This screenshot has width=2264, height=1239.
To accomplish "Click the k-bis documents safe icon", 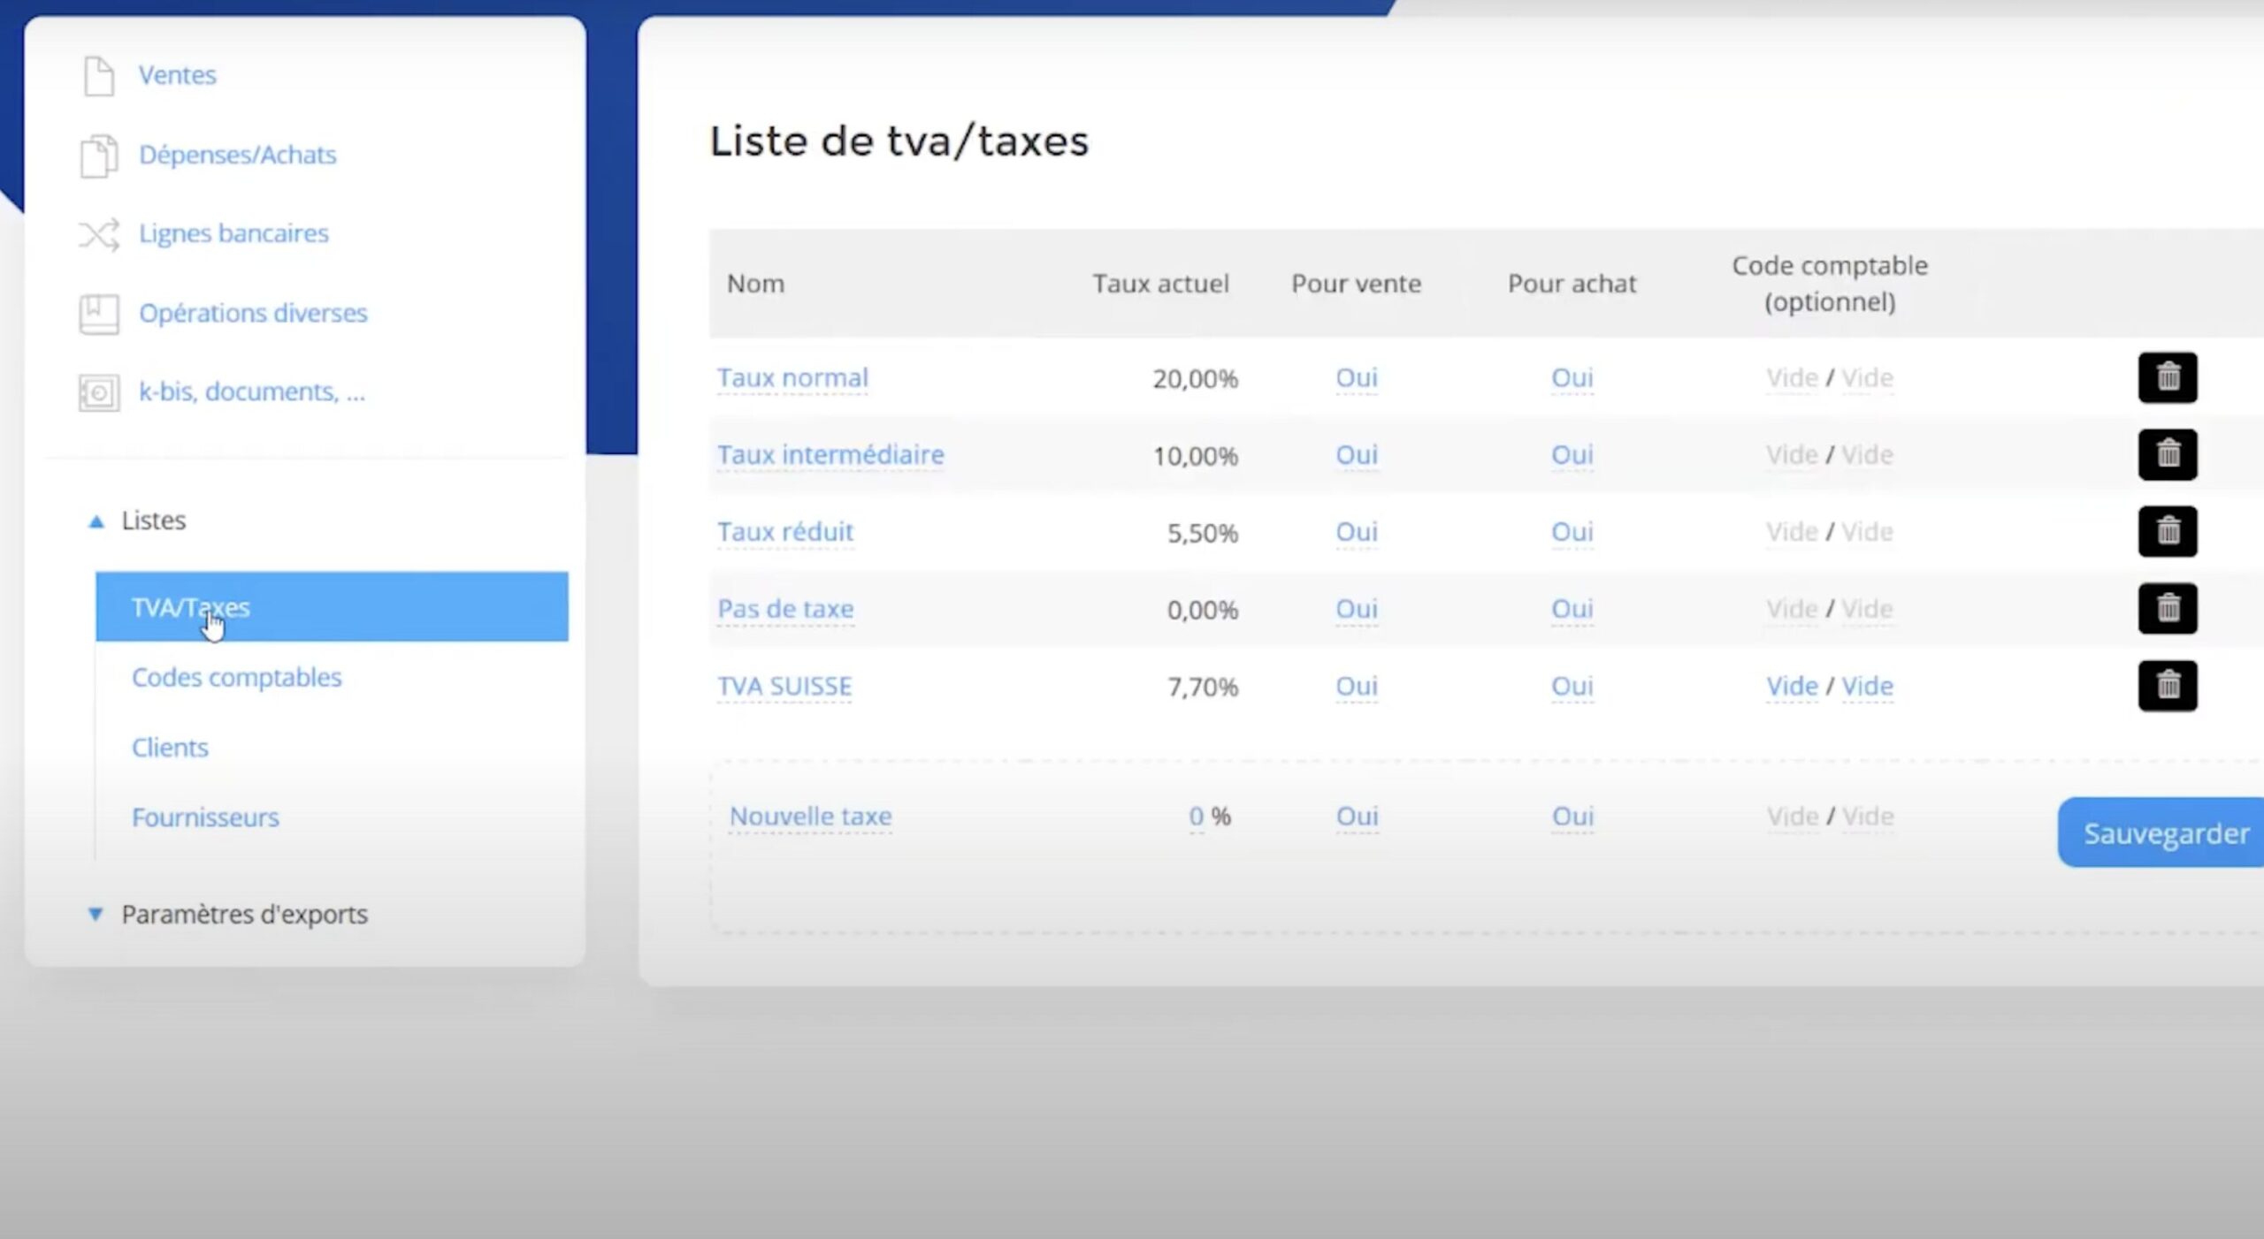I will (x=99, y=392).
